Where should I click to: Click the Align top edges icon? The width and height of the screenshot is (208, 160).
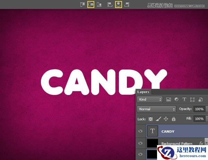pos(83,4)
